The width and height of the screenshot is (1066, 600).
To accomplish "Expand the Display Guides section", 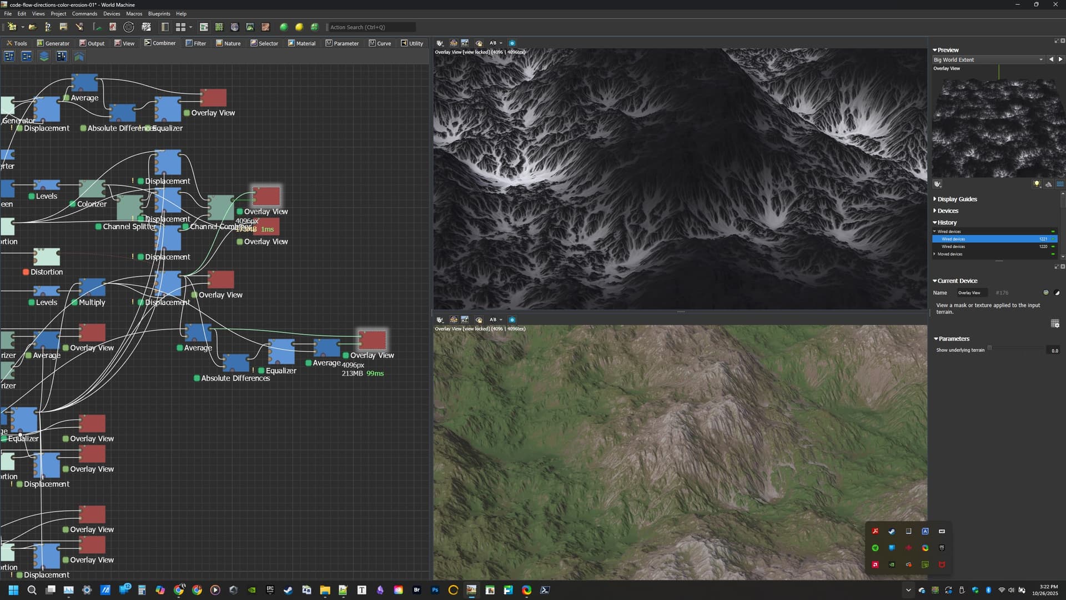I will point(957,199).
